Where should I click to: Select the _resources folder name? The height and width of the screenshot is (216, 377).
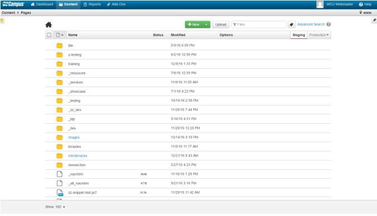pyautogui.click(x=77, y=73)
